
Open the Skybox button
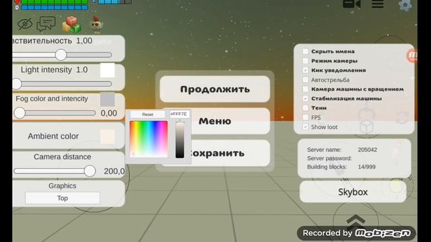353,192
